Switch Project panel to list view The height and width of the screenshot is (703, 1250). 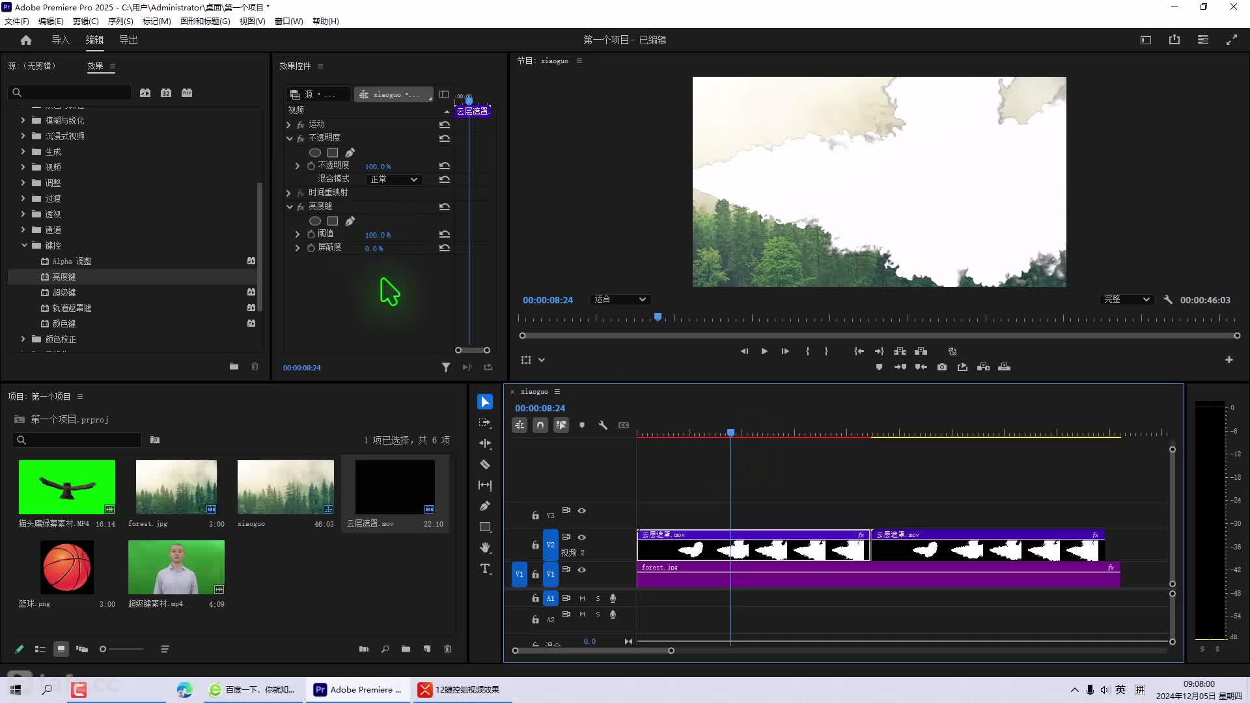pos(40,649)
